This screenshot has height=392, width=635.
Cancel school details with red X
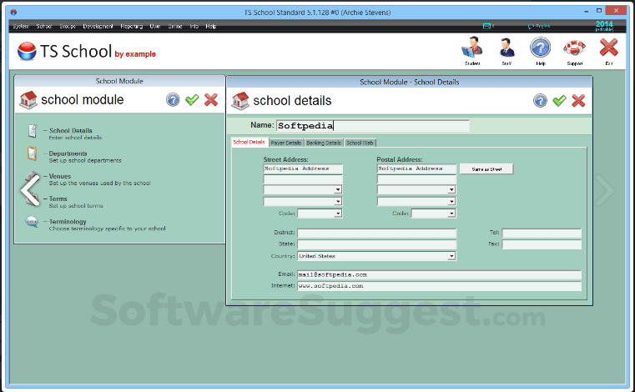click(578, 100)
